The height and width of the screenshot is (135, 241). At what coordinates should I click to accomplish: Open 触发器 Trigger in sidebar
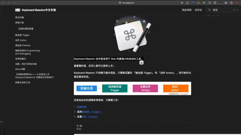[22, 35]
